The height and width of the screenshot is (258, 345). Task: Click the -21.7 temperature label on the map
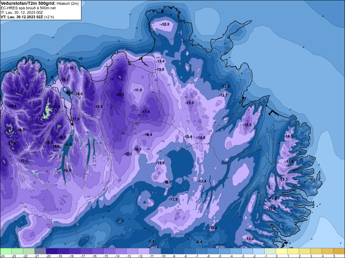click(10, 130)
